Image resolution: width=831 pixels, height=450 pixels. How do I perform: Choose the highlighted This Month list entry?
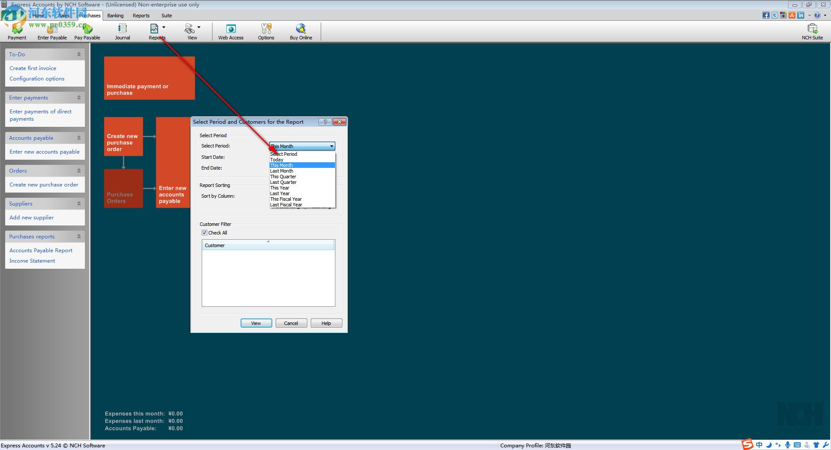tap(302, 165)
